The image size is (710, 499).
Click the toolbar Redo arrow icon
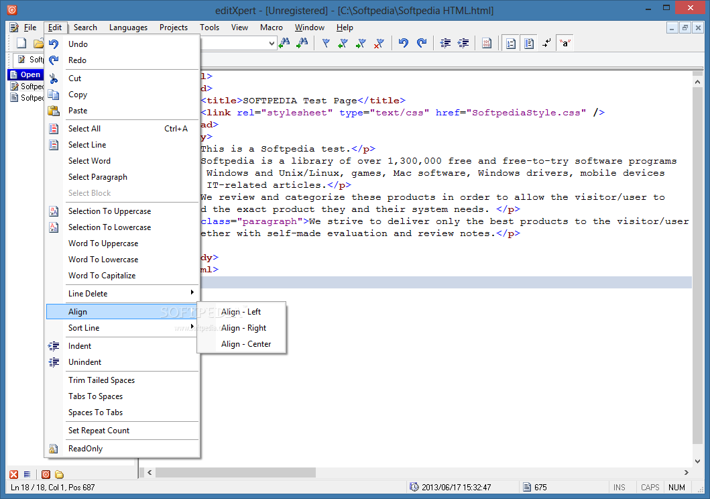pos(422,43)
